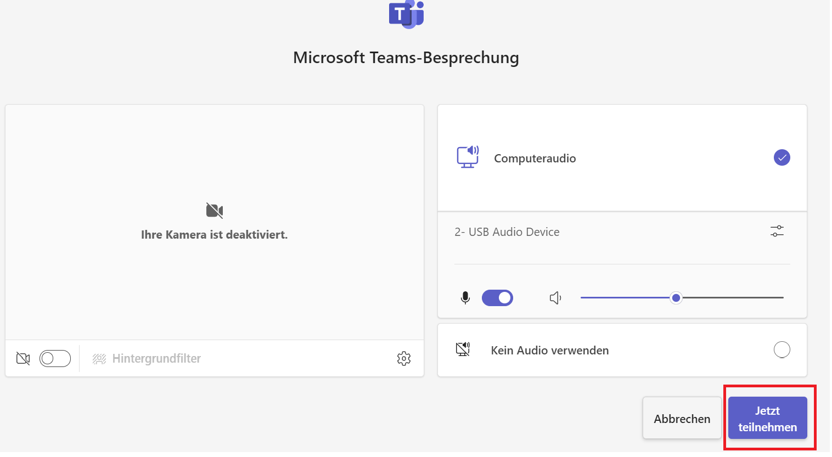Click the Hintergrundfilter background effects icon
The image size is (832, 457).
pyautogui.click(x=99, y=359)
